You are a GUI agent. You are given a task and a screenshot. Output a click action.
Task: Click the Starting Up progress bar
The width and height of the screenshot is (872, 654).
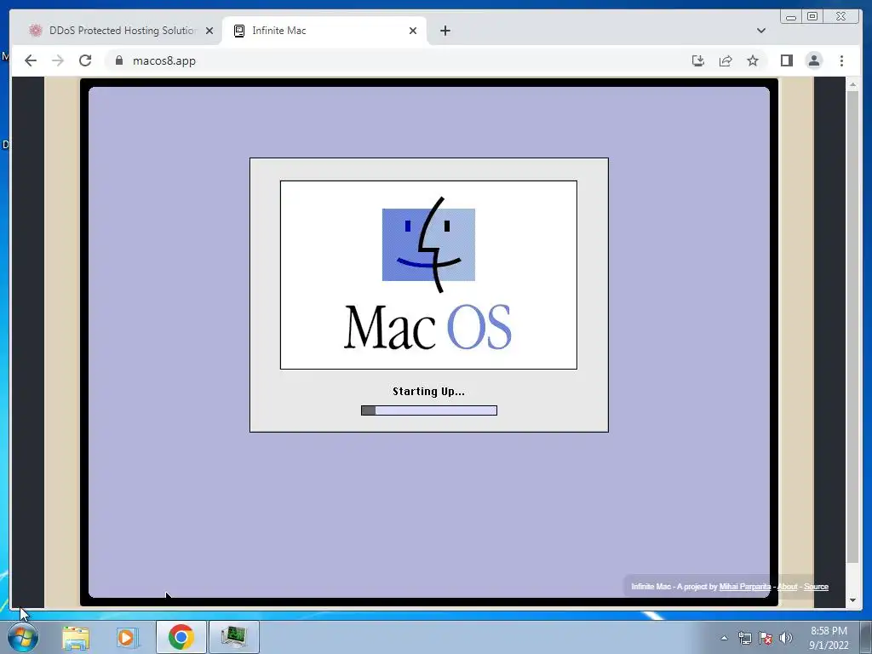click(x=429, y=410)
